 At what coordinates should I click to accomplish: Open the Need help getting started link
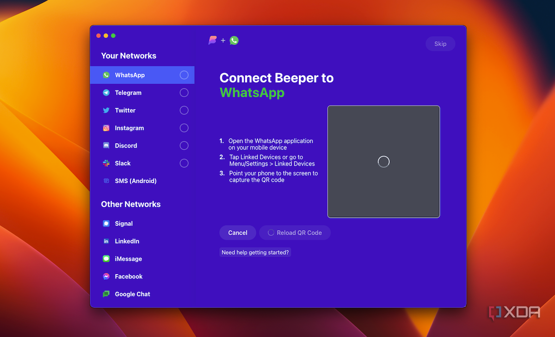(x=255, y=252)
